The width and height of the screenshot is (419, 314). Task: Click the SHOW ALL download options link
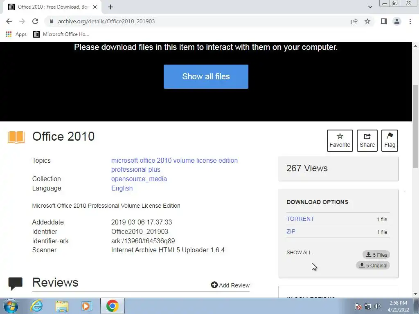pyautogui.click(x=299, y=253)
